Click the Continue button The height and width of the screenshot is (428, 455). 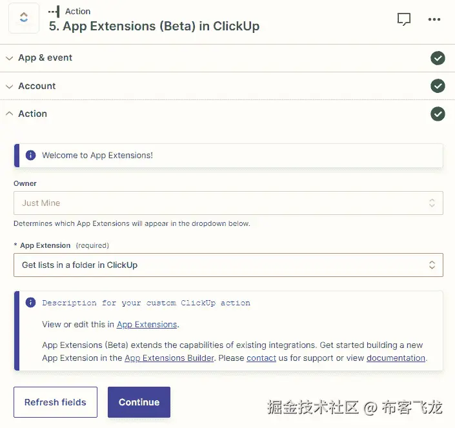(139, 402)
